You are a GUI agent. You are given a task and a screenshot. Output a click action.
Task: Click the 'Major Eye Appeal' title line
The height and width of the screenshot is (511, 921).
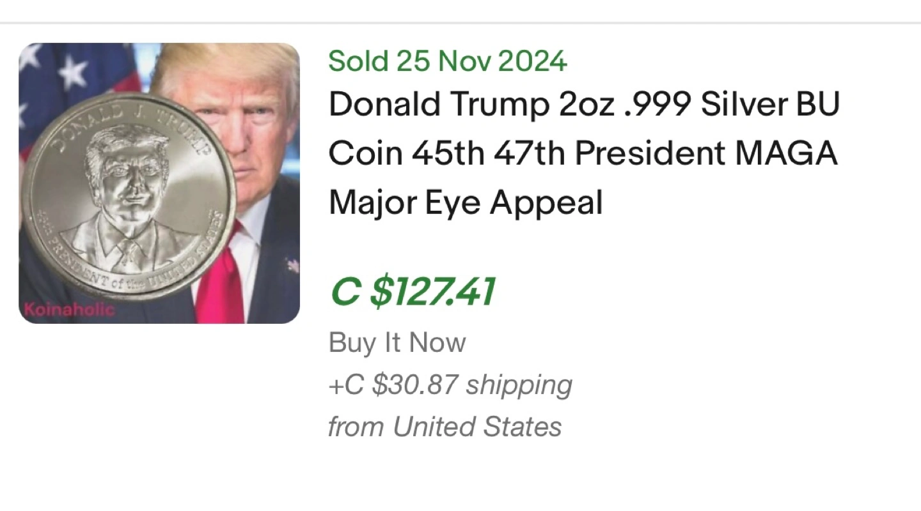click(x=466, y=203)
